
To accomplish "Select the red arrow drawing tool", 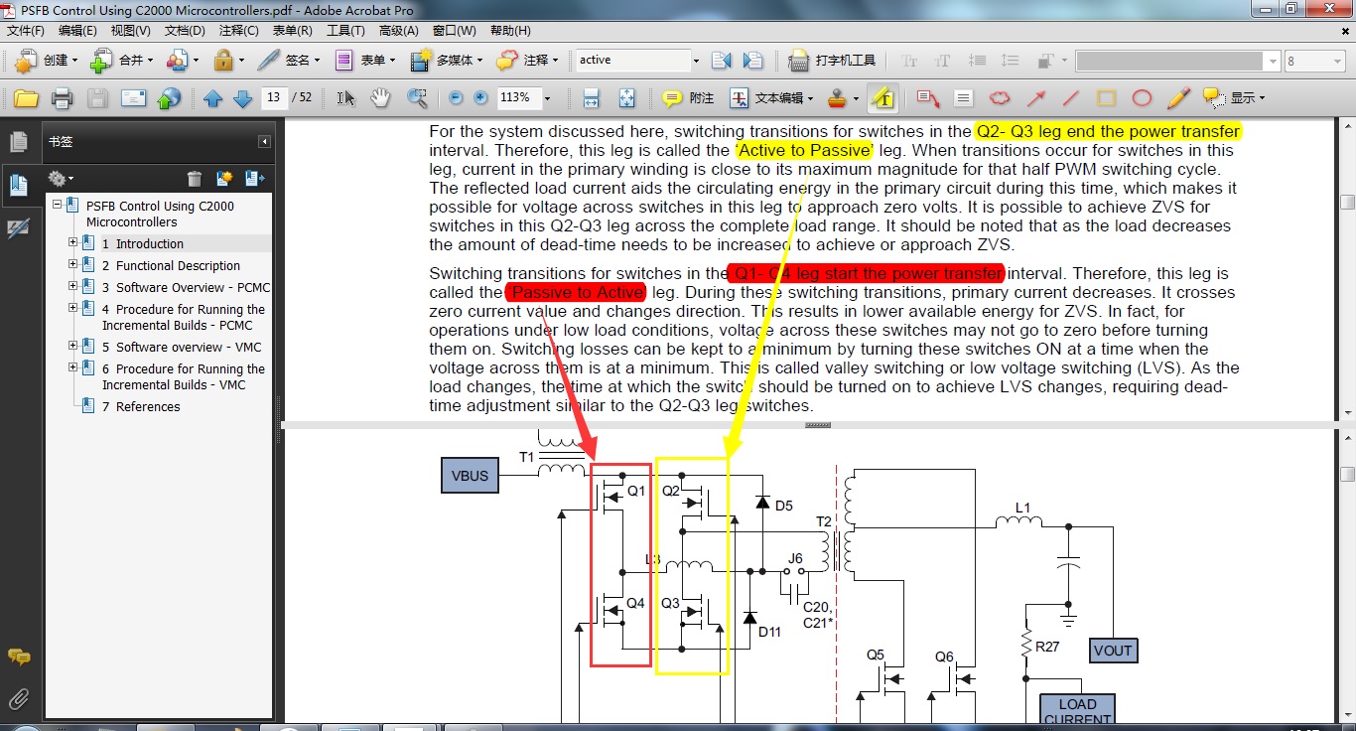I will coord(1035,98).
